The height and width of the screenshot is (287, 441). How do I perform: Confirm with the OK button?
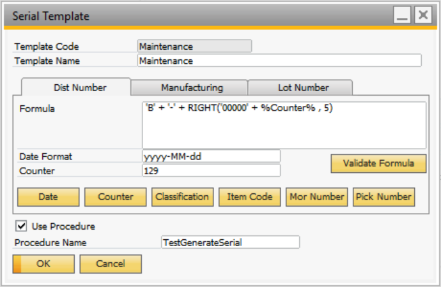[x=43, y=263]
